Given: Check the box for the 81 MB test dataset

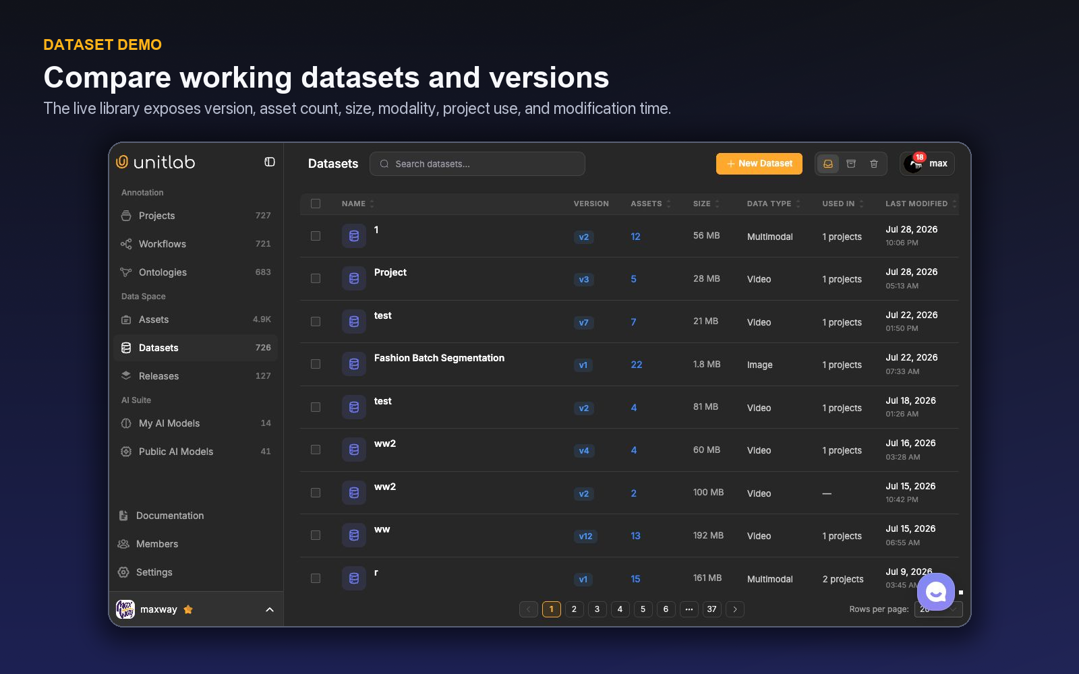Looking at the screenshot, I should (316, 407).
